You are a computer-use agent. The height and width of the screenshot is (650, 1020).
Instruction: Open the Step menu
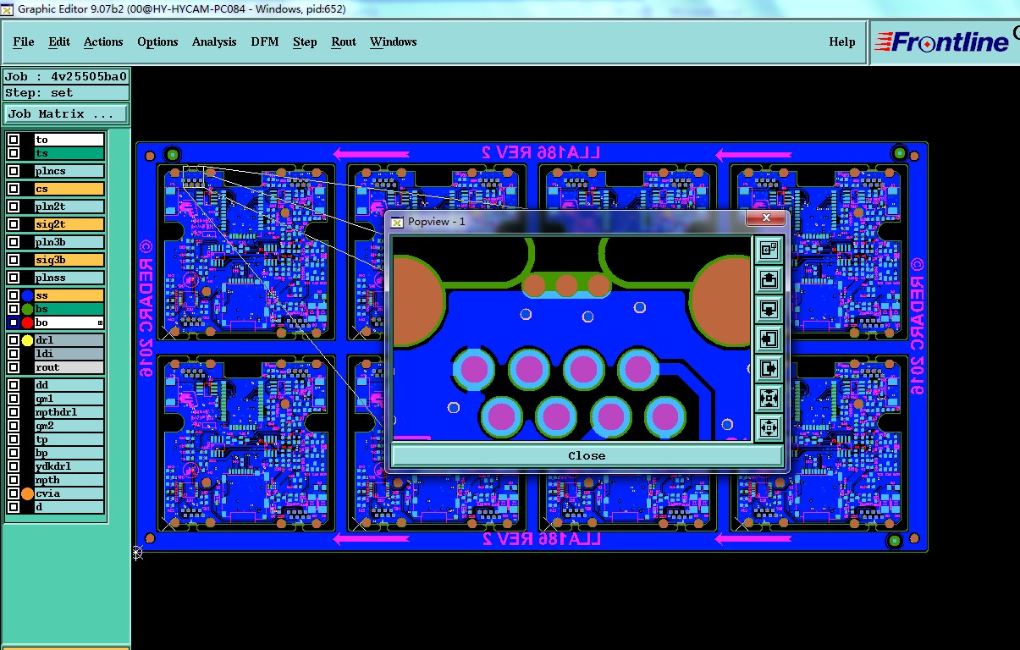[x=305, y=41]
